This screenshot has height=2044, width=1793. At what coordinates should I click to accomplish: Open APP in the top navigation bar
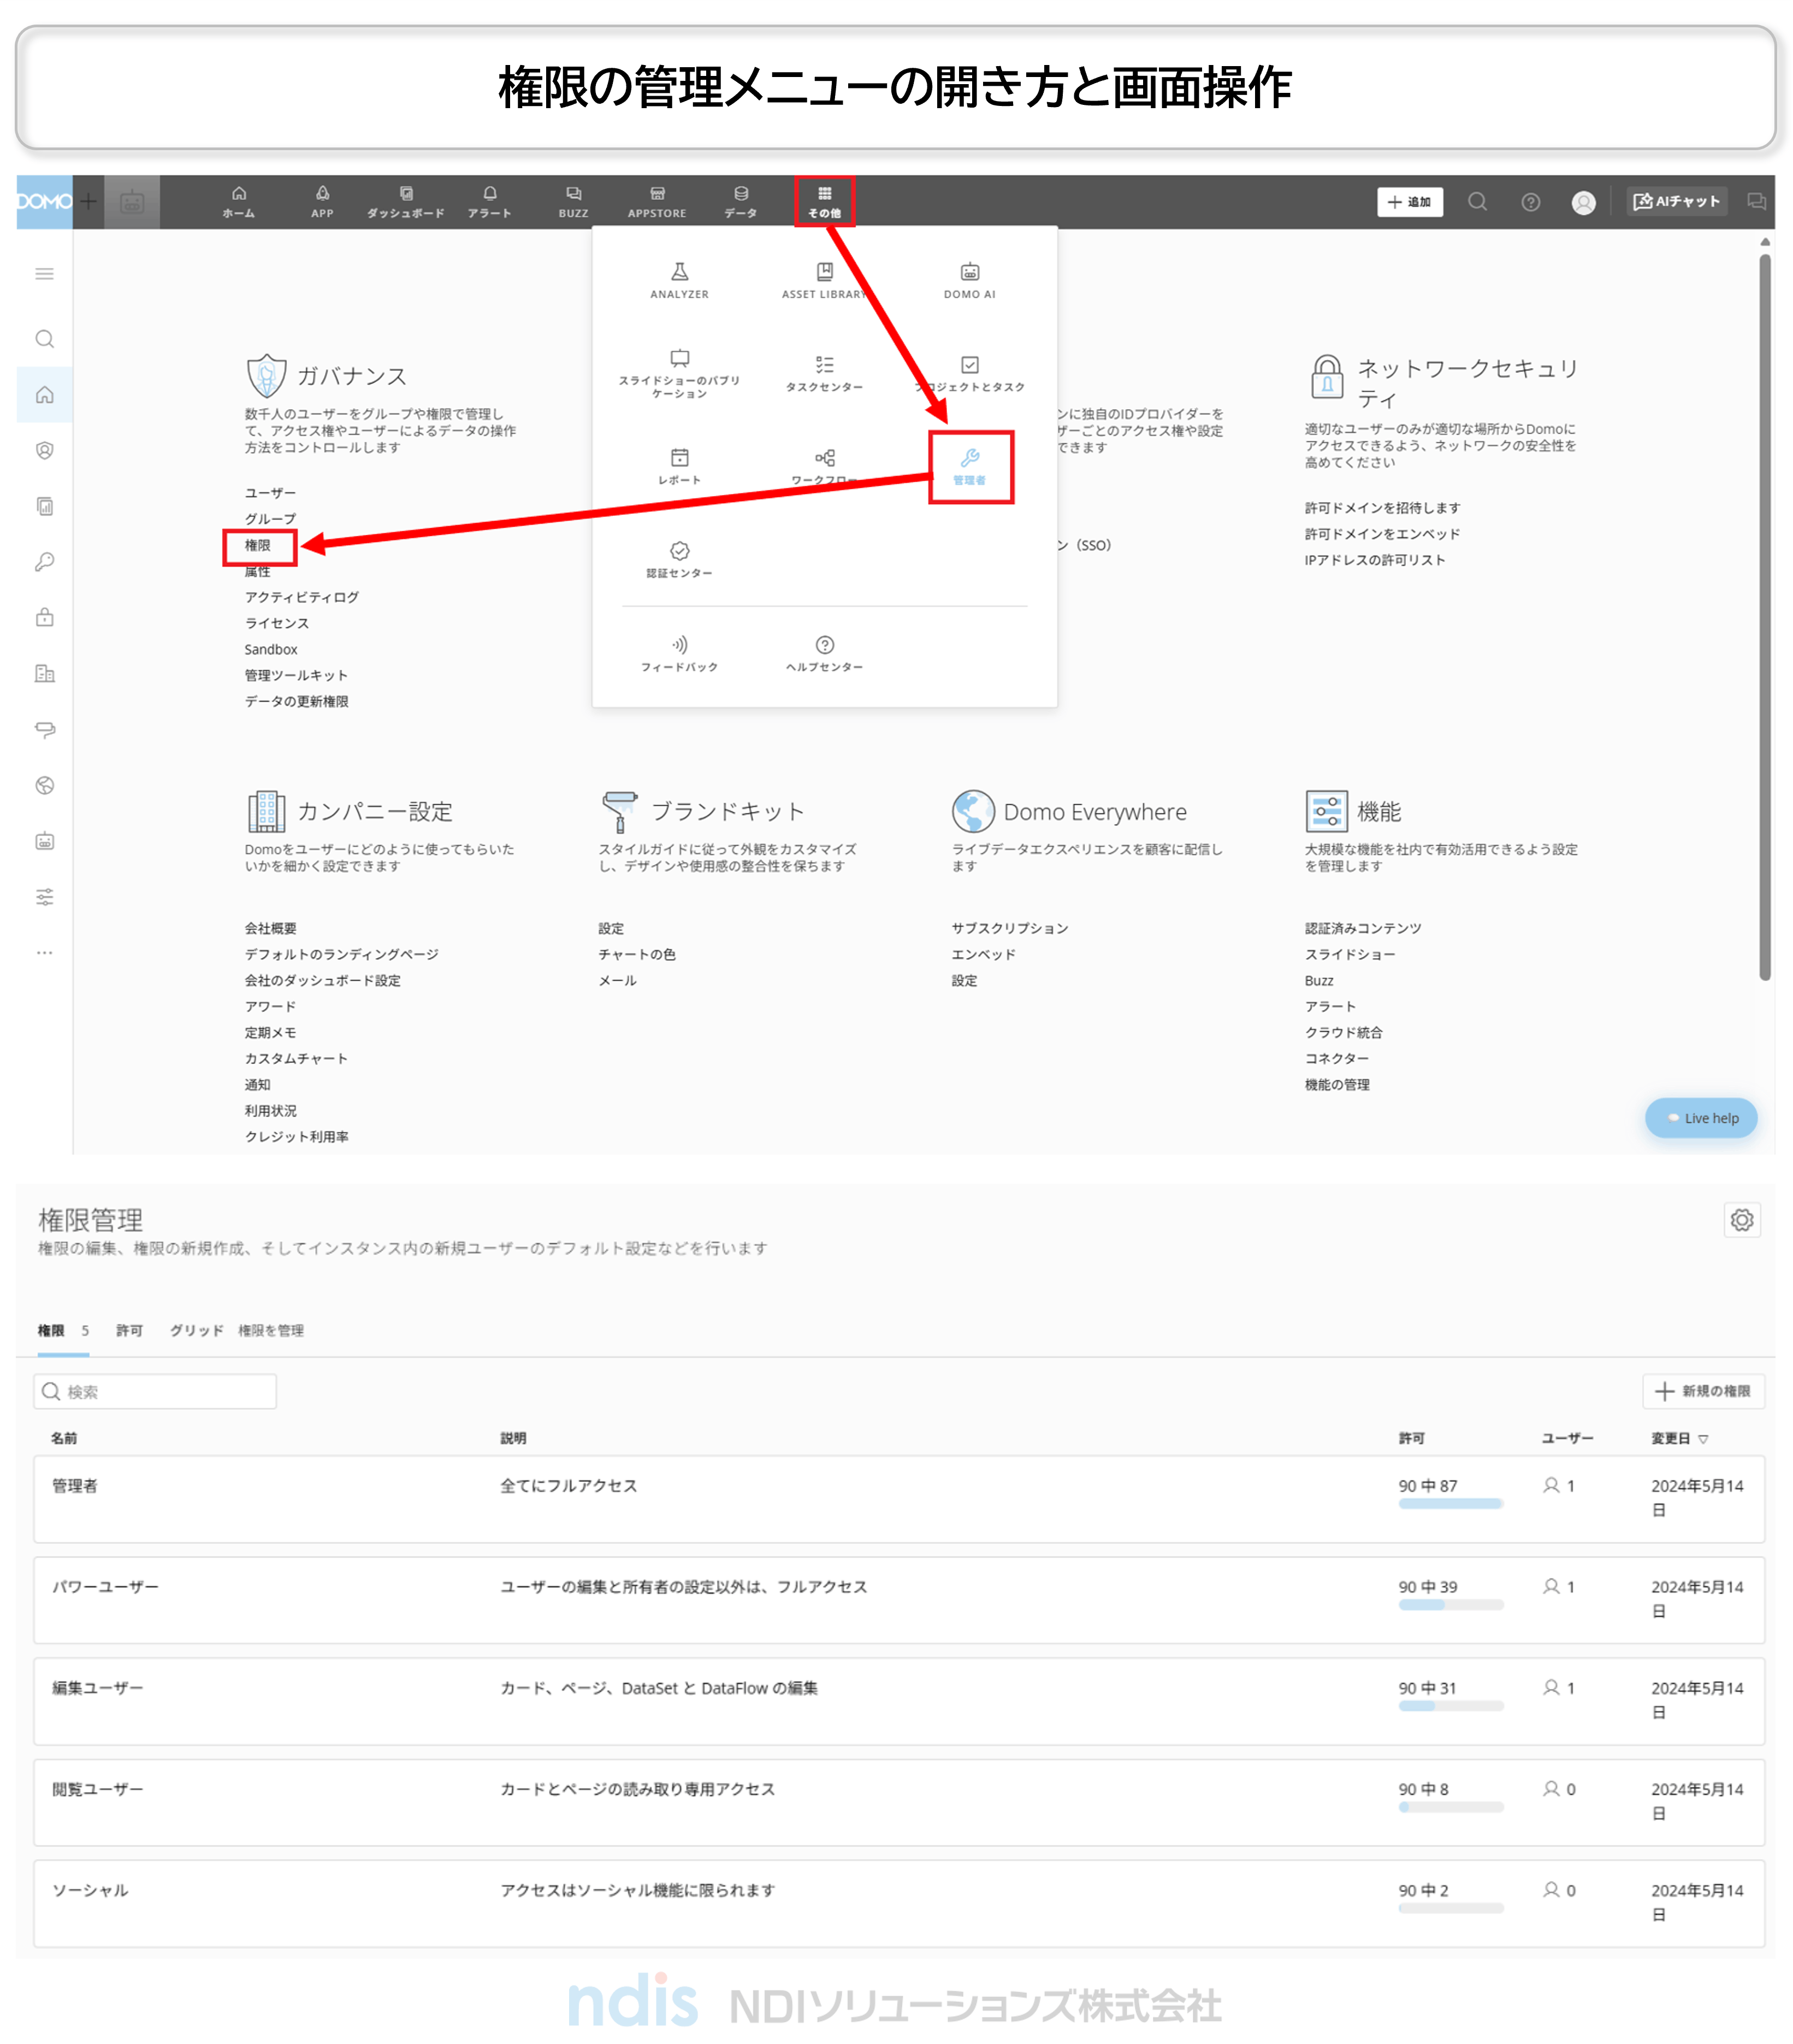point(322,201)
